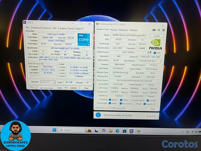This screenshot has height=151, width=201.
Task: Open the Windows Start menu
Action: pos(54,130)
